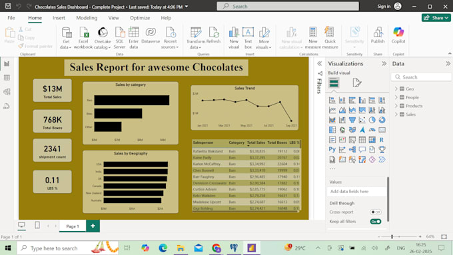Open the file title dropdown arrow
This screenshot has width=453, height=255.
(x=187, y=7)
